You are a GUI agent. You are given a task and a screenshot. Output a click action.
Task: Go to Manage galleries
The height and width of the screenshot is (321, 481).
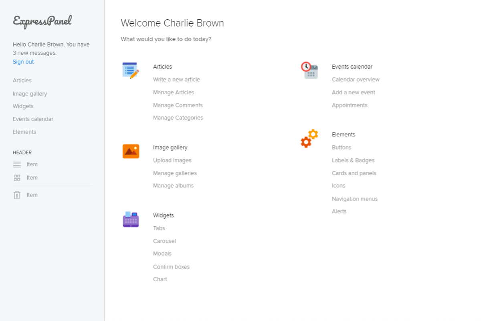point(175,173)
